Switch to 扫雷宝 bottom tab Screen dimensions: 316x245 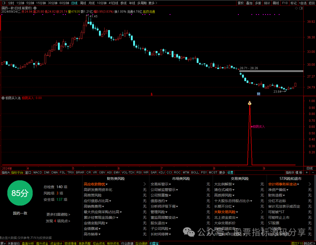click(x=154, y=243)
